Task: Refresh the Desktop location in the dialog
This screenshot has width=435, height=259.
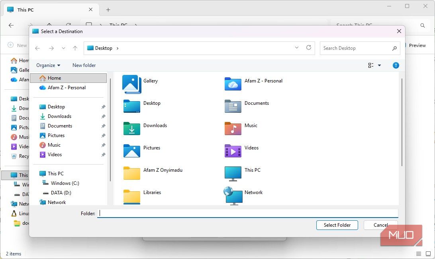Action: click(308, 47)
